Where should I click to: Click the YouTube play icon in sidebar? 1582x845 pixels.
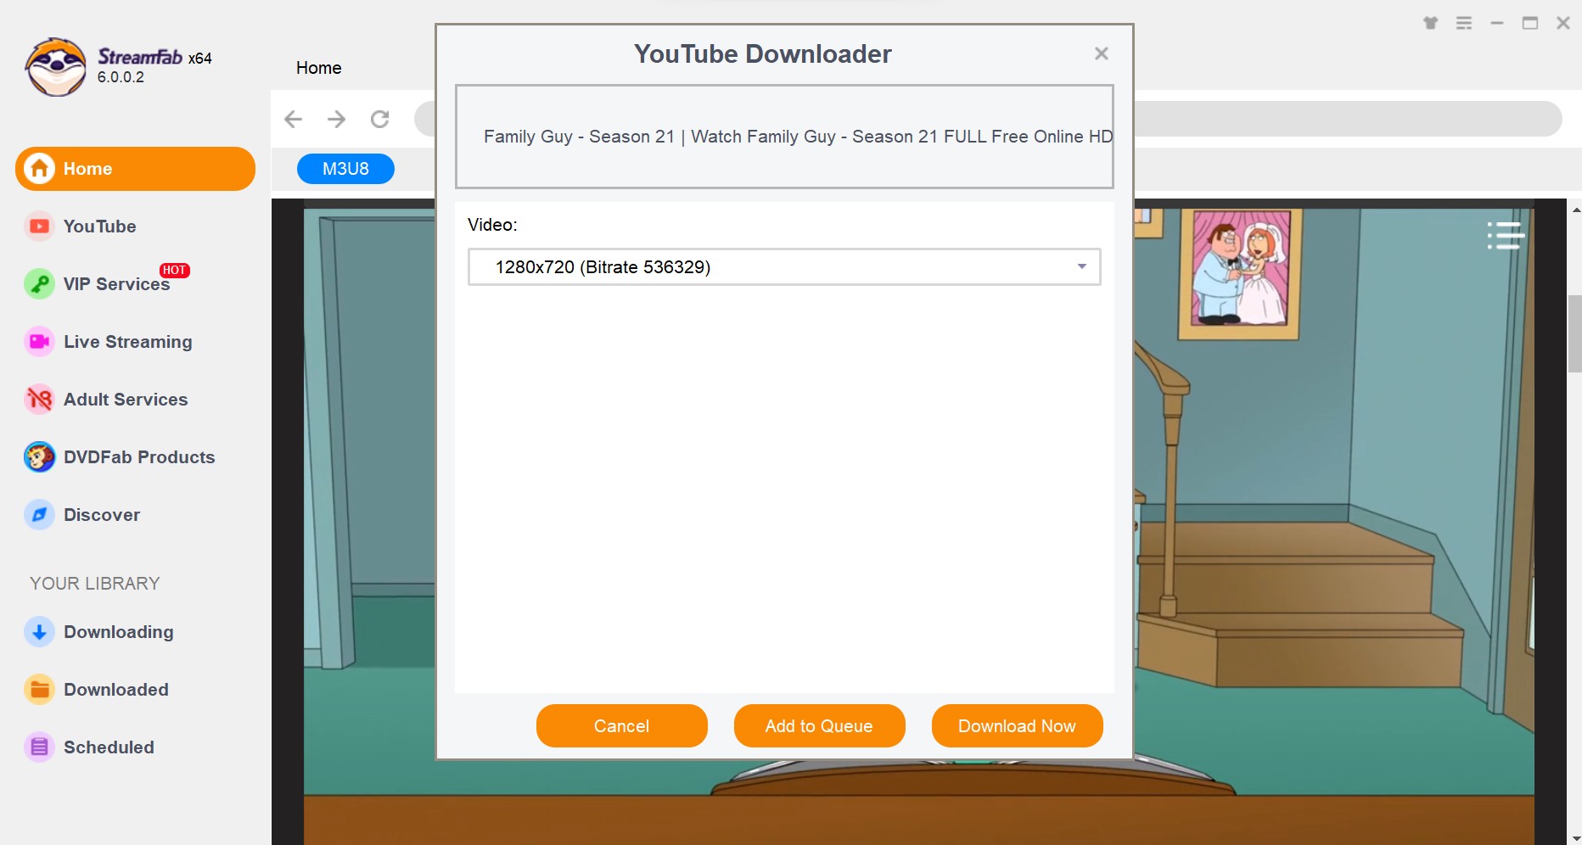point(39,227)
